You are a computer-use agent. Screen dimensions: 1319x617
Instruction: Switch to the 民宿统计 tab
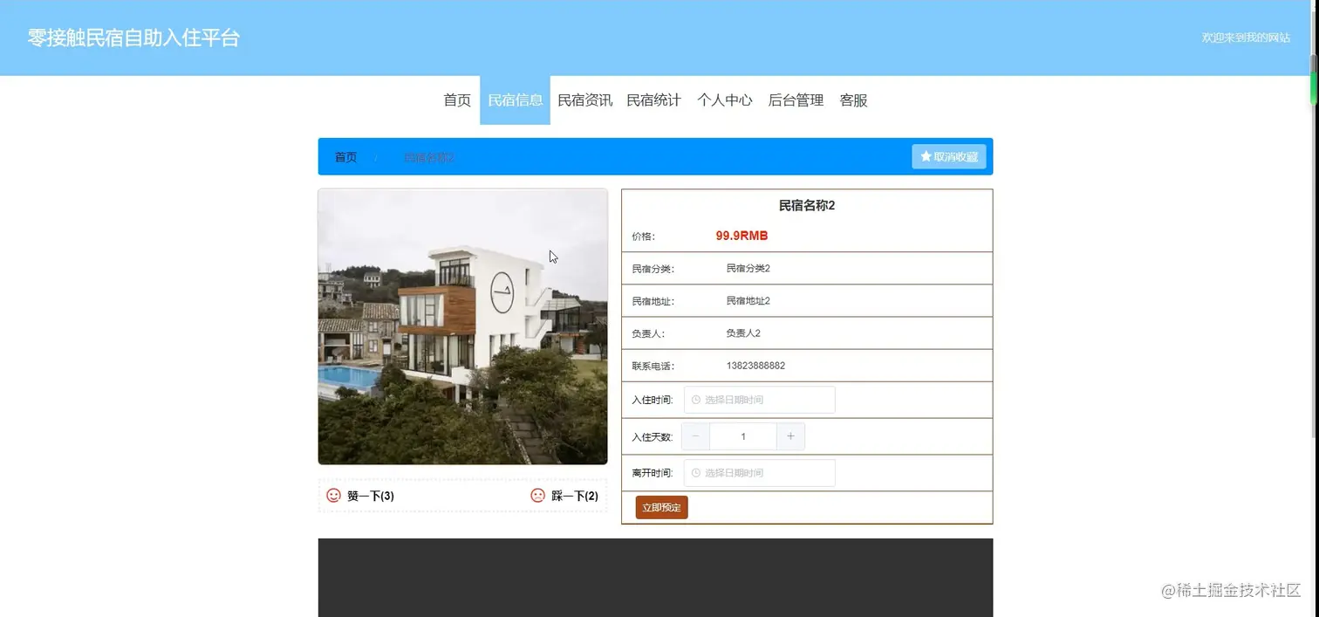(x=654, y=99)
